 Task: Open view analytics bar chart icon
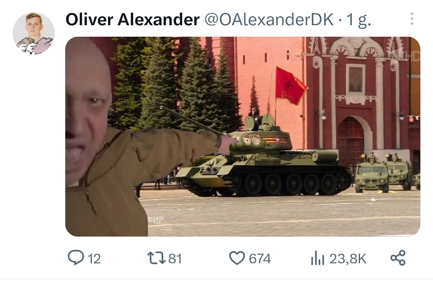pyautogui.click(x=318, y=258)
